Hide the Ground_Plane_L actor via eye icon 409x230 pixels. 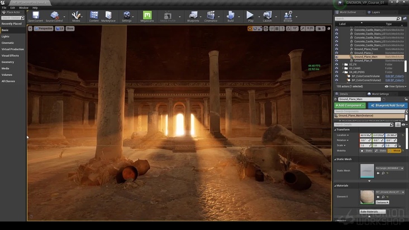tap(336, 53)
